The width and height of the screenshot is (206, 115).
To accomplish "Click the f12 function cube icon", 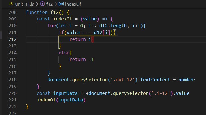I will (43, 4).
